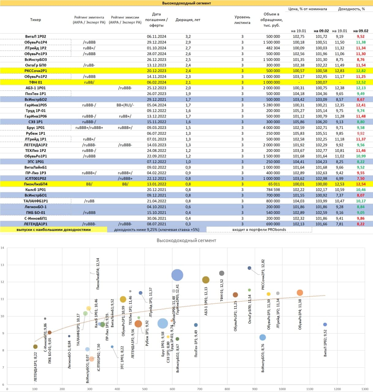Click ticker cell "ПионЛизБП4" in the table

(x=36, y=184)
